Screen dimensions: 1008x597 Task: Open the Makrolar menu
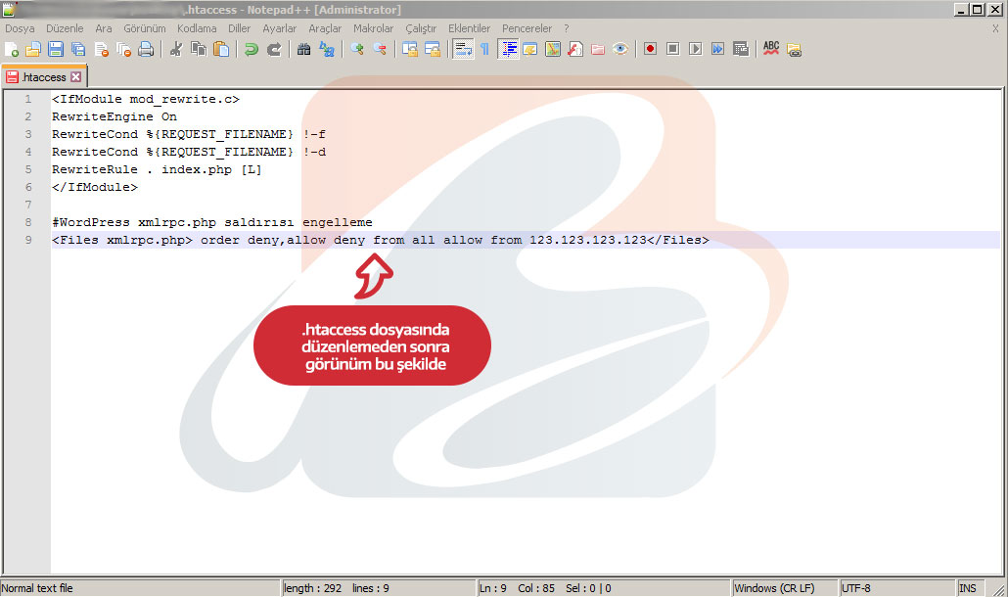374,28
